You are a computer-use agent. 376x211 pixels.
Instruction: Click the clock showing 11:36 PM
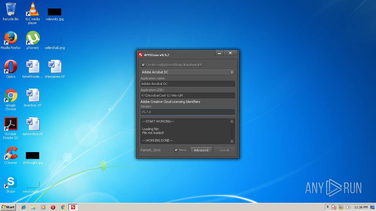361,207
